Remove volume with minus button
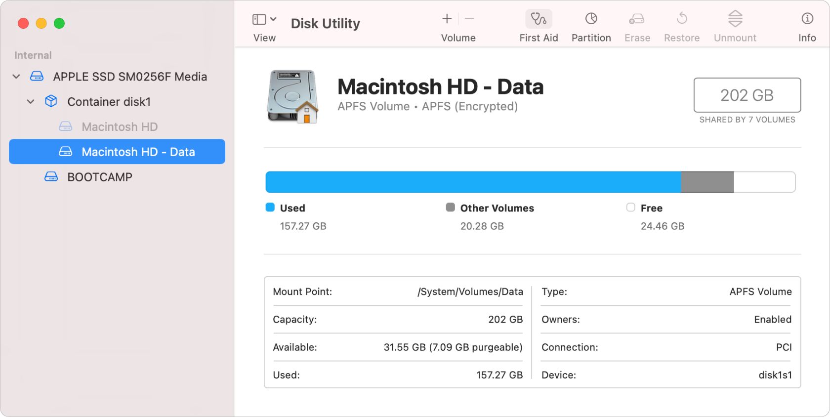The width and height of the screenshot is (830, 417). [x=469, y=19]
